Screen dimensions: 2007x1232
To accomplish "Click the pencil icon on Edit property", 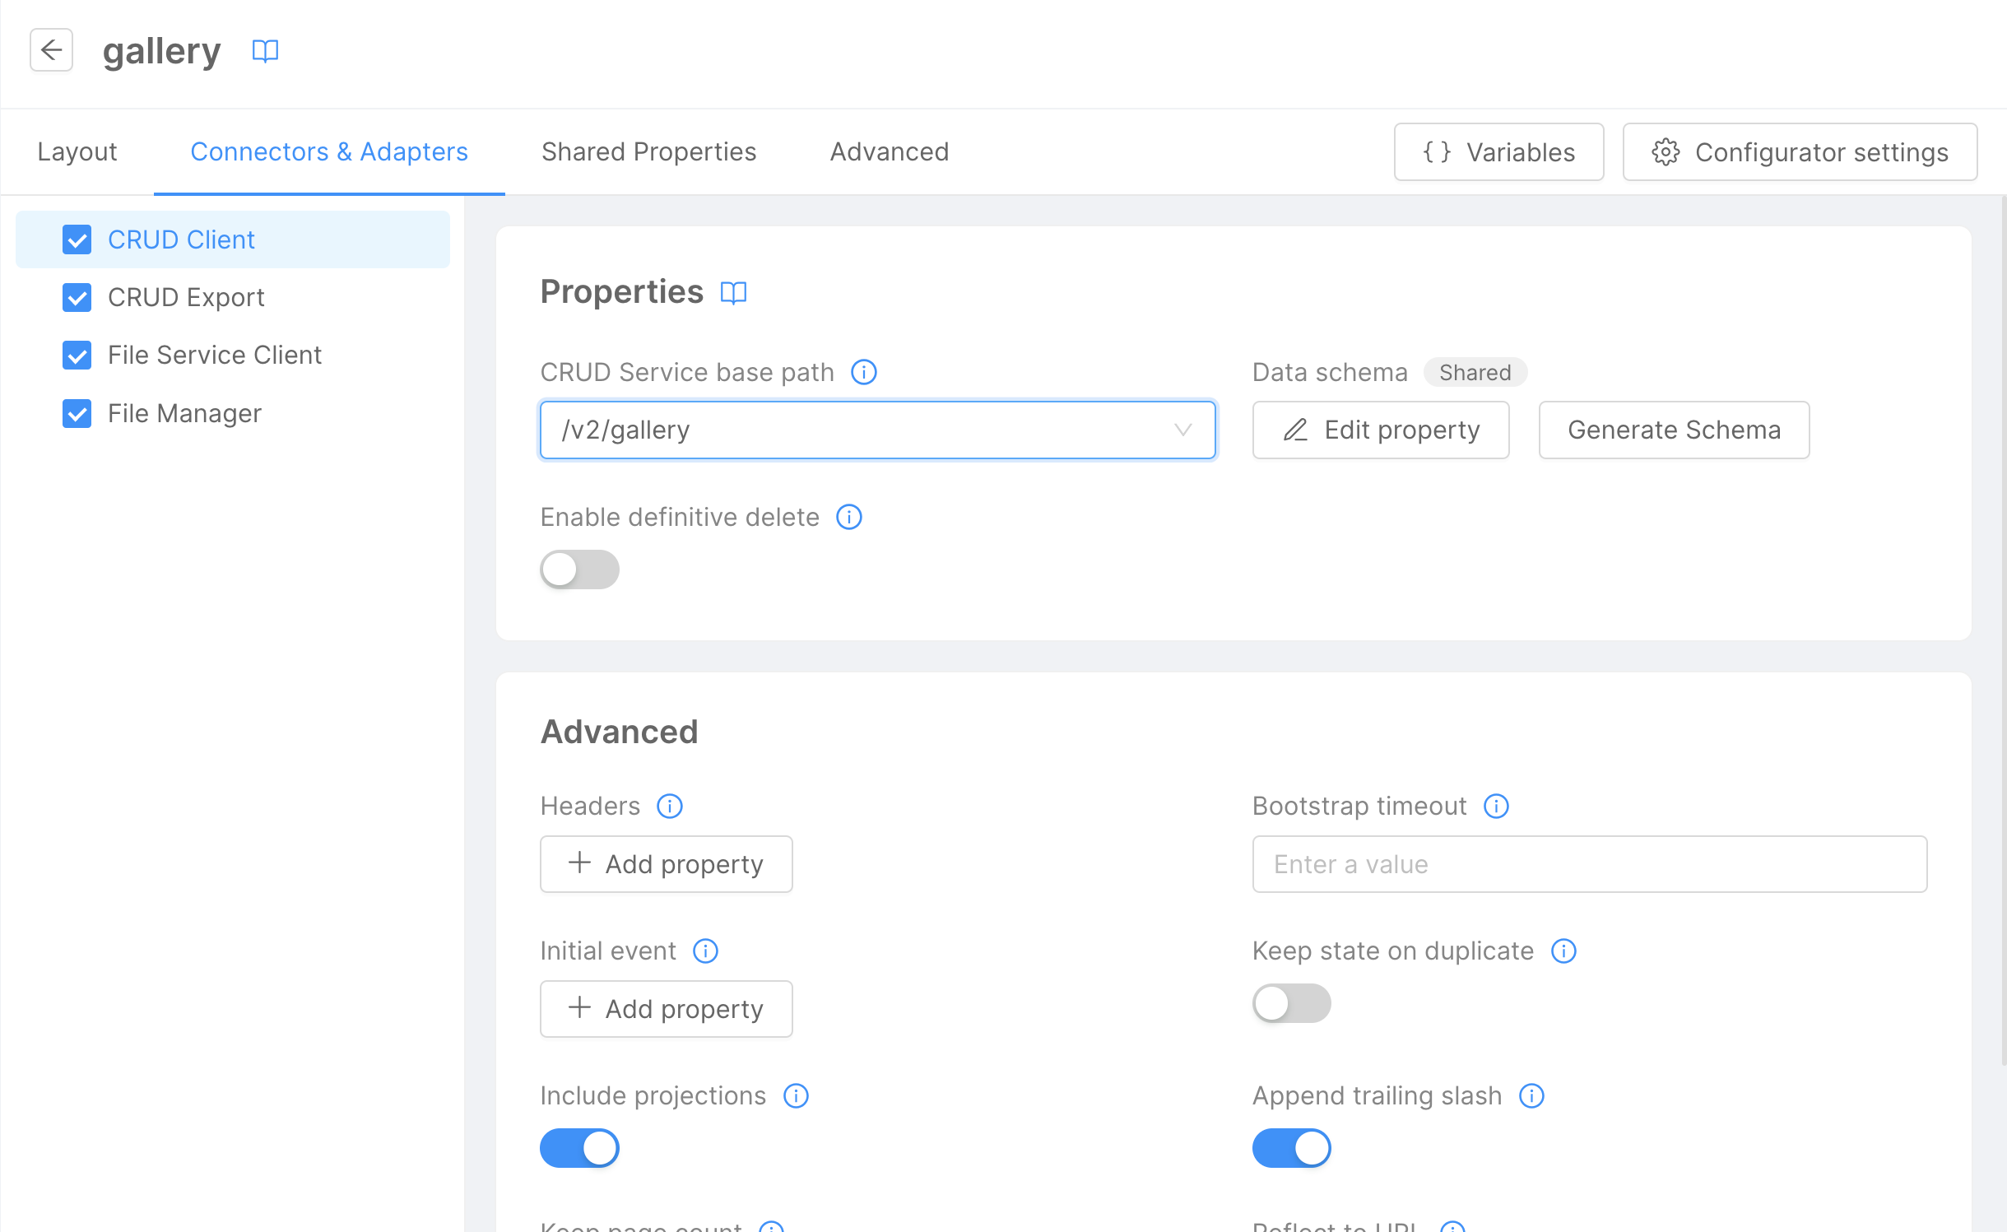I will [x=1294, y=430].
